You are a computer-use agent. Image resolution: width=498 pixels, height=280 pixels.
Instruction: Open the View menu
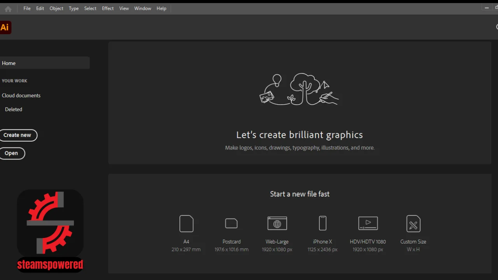(124, 9)
